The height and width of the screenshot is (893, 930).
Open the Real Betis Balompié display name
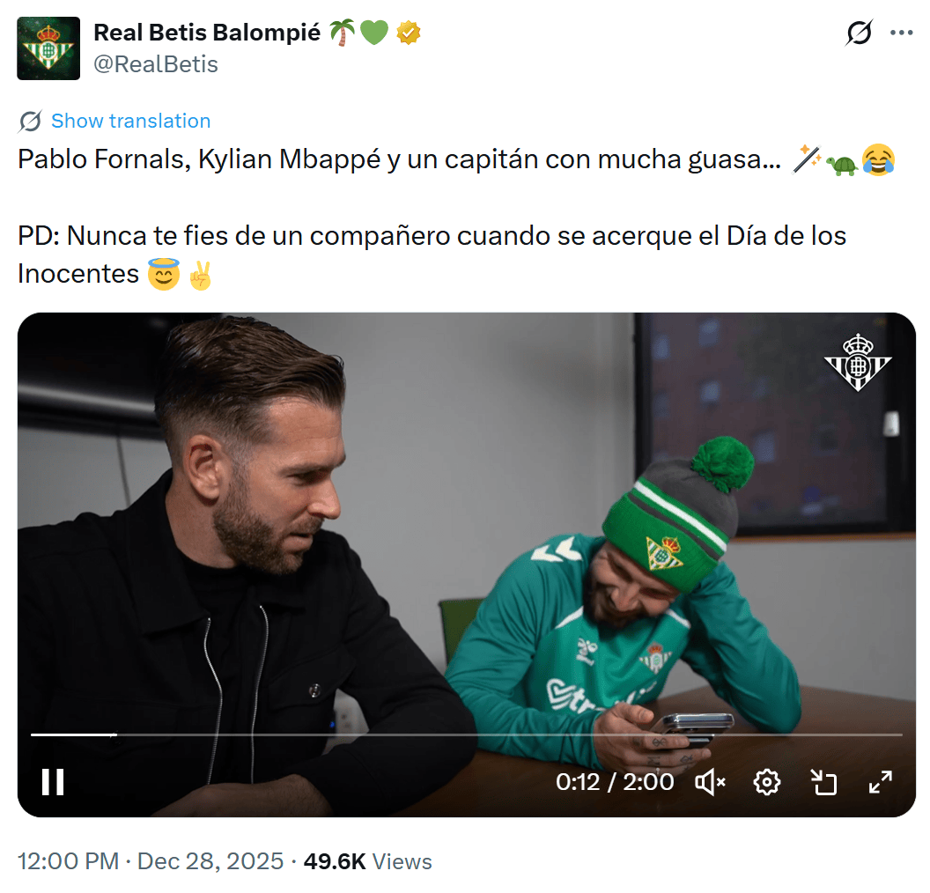[207, 33]
